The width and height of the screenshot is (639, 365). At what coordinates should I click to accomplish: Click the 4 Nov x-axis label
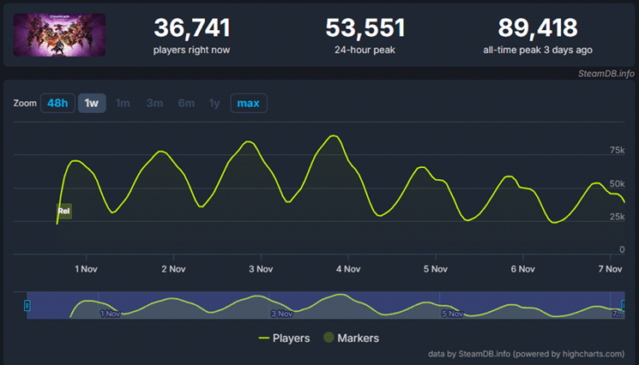click(x=348, y=269)
